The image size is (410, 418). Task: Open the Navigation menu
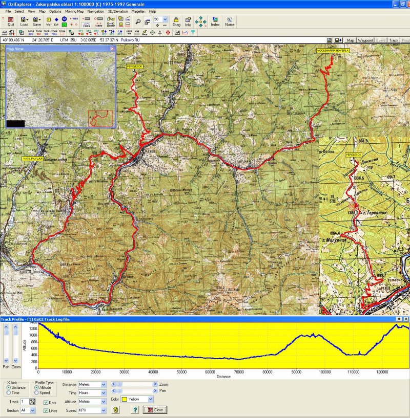95,11
